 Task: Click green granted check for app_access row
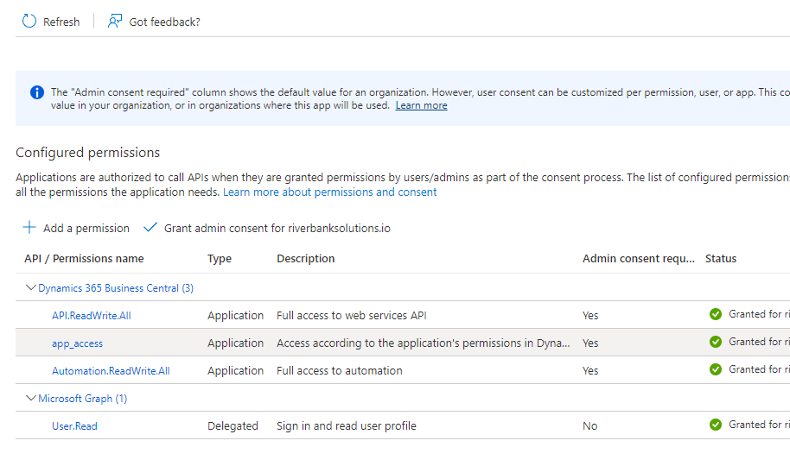pos(716,343)
